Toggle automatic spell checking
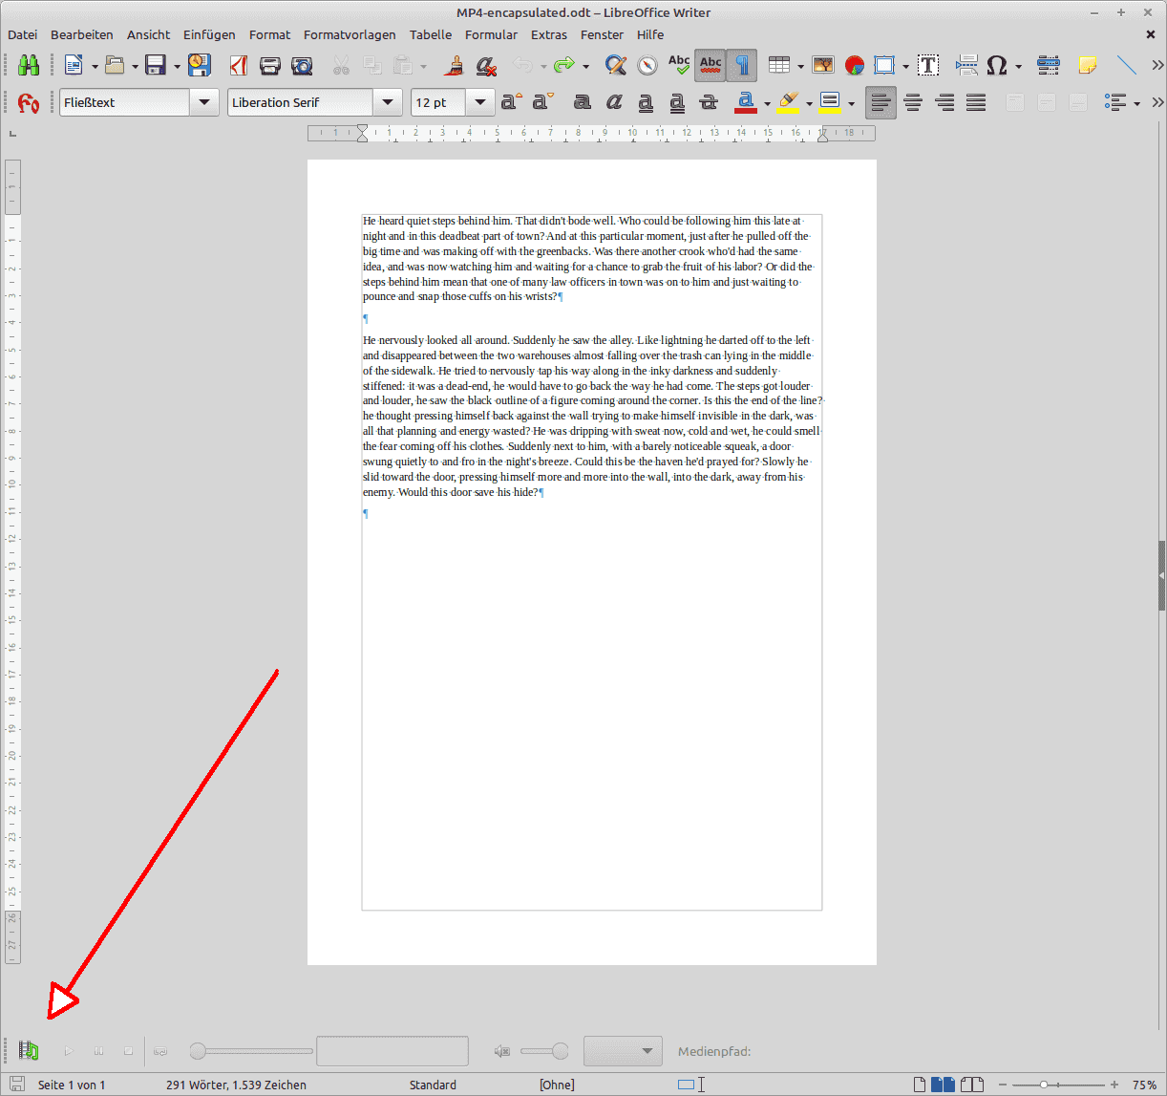 [711, 65]
